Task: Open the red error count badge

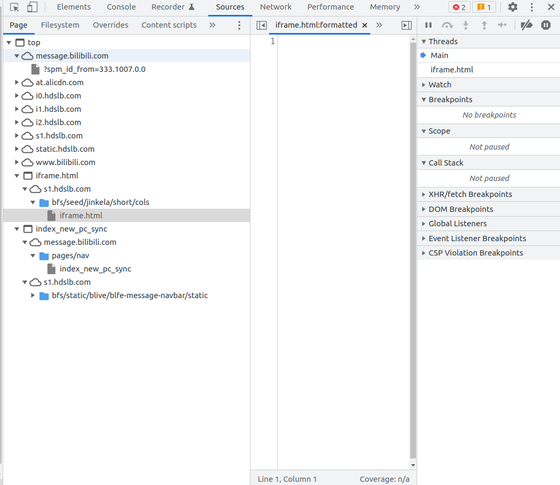Action: pyautogui.click(x=459, y=7)
